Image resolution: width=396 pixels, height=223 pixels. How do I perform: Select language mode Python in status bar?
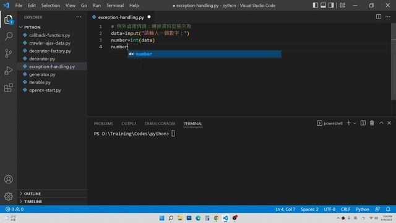click(x=363, y=209)
